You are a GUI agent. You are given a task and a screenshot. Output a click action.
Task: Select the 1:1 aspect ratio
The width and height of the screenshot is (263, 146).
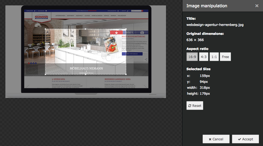point(214,57)
